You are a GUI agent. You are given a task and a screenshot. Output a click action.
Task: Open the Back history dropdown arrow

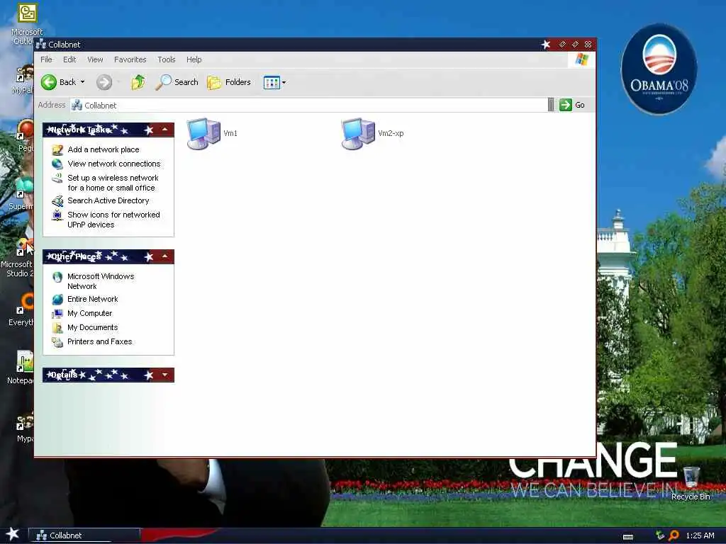click(x=82, y=82)
